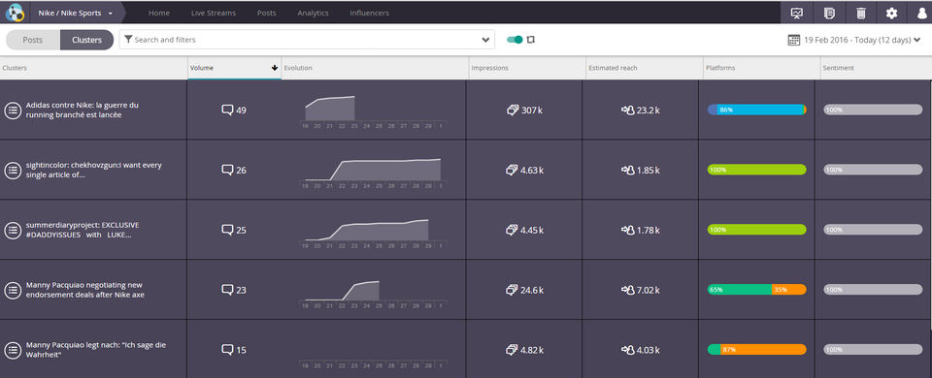This screenshot has height=378, width=932.
Task: Click the impressions icon beside 24.6 k
Action: pos(513,290)
